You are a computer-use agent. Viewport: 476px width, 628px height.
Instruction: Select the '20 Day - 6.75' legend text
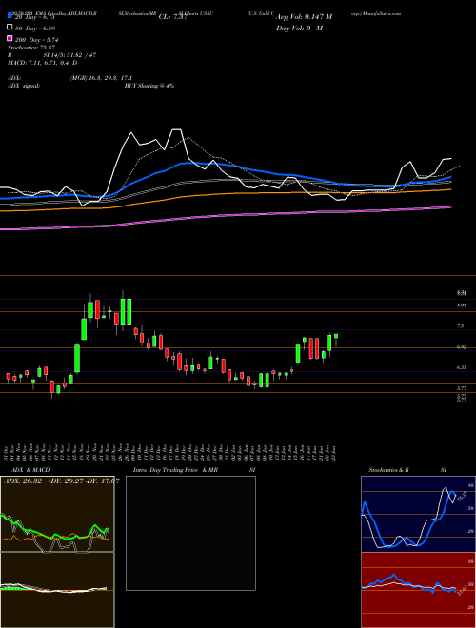click(33, 17)
